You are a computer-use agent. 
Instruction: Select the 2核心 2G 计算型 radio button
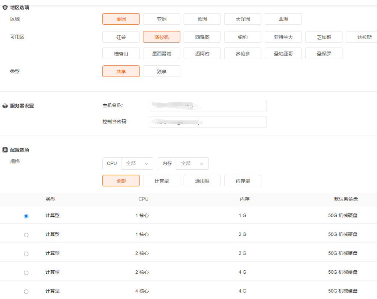tap(26, 254)
